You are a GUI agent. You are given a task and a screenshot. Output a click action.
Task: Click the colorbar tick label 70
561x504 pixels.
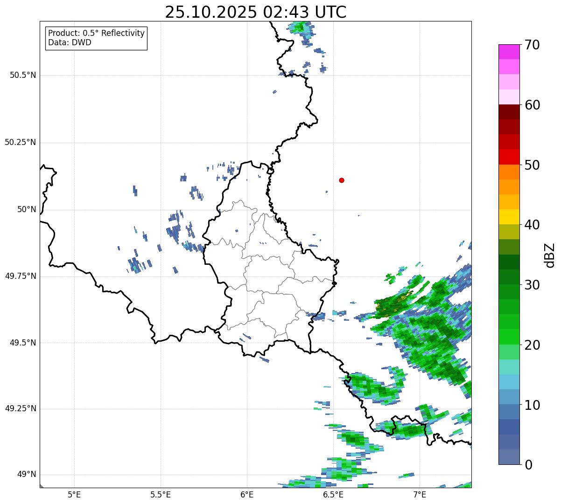532,45
